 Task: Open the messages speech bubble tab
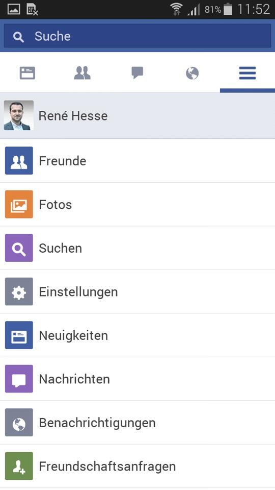(137, 73)
